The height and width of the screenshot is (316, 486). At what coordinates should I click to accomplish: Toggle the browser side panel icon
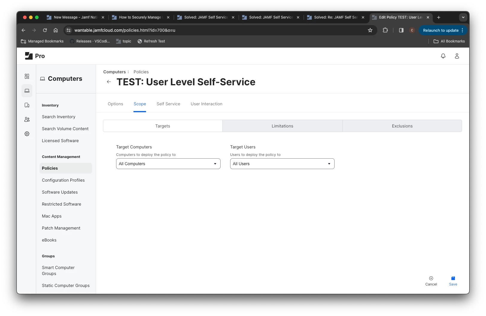401,30
